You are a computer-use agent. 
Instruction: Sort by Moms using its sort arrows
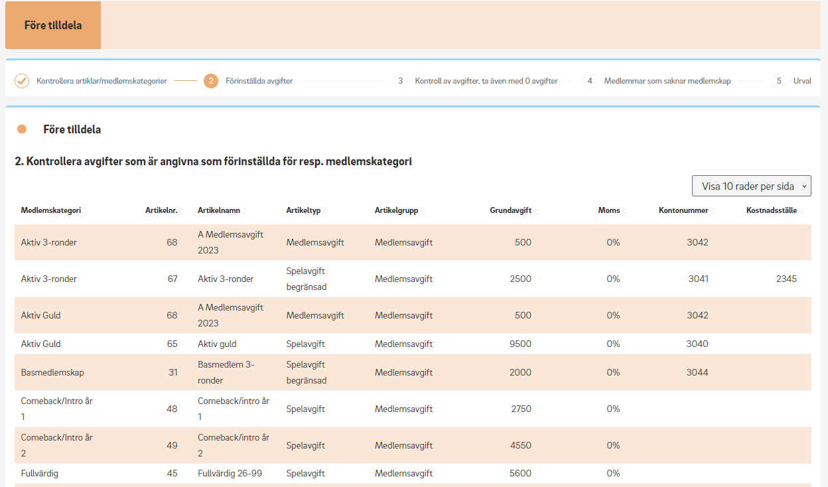tap(624, 211)
